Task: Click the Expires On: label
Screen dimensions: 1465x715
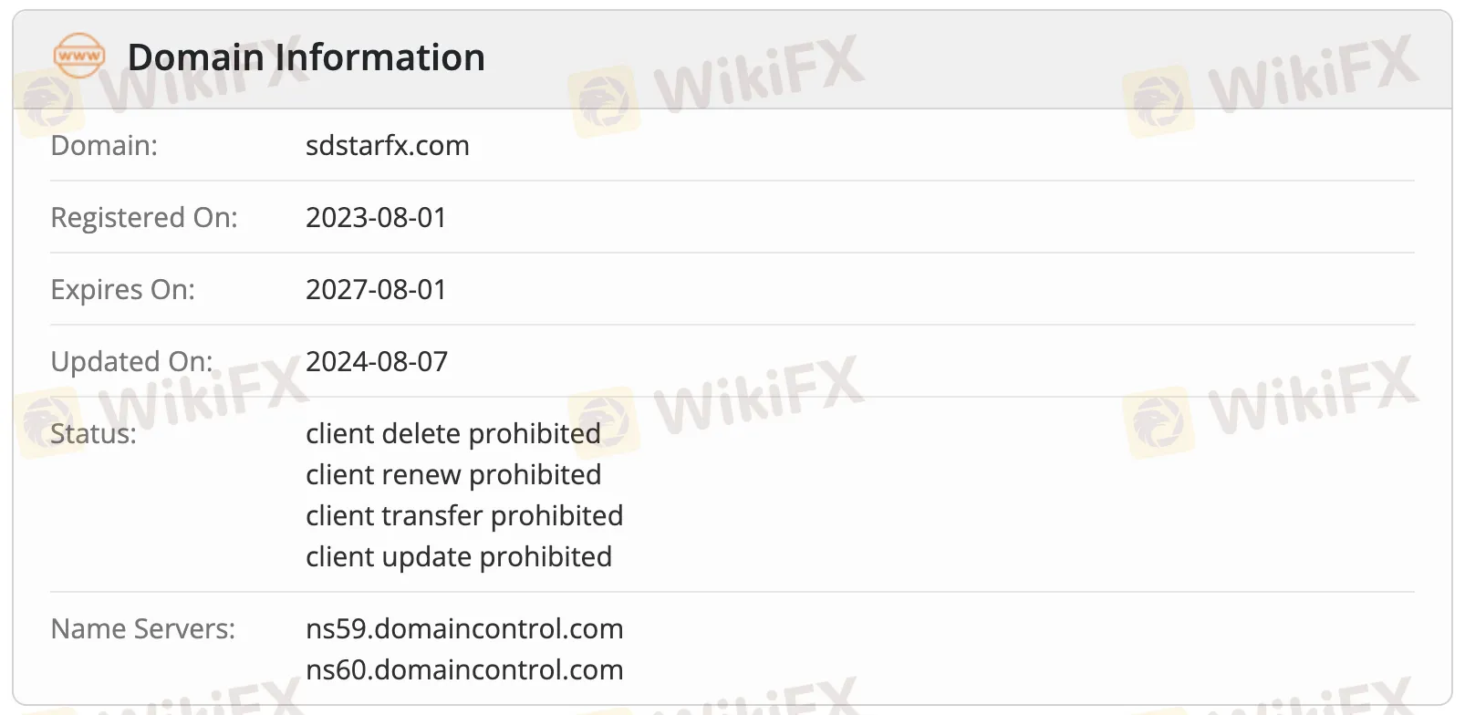Action: point(123,290)
